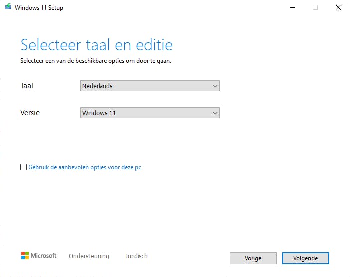Click the 'Gebruik de aanbevolen opties' label text
Viewport: 350px width, 277px height.
85,167
